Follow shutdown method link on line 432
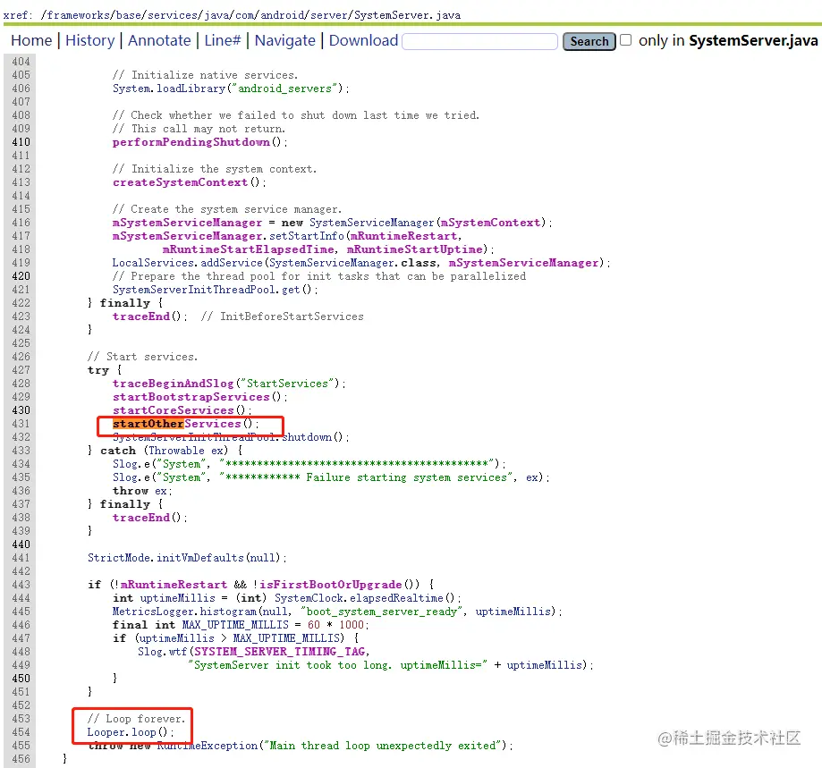822x768 pixels. [307, 437]
